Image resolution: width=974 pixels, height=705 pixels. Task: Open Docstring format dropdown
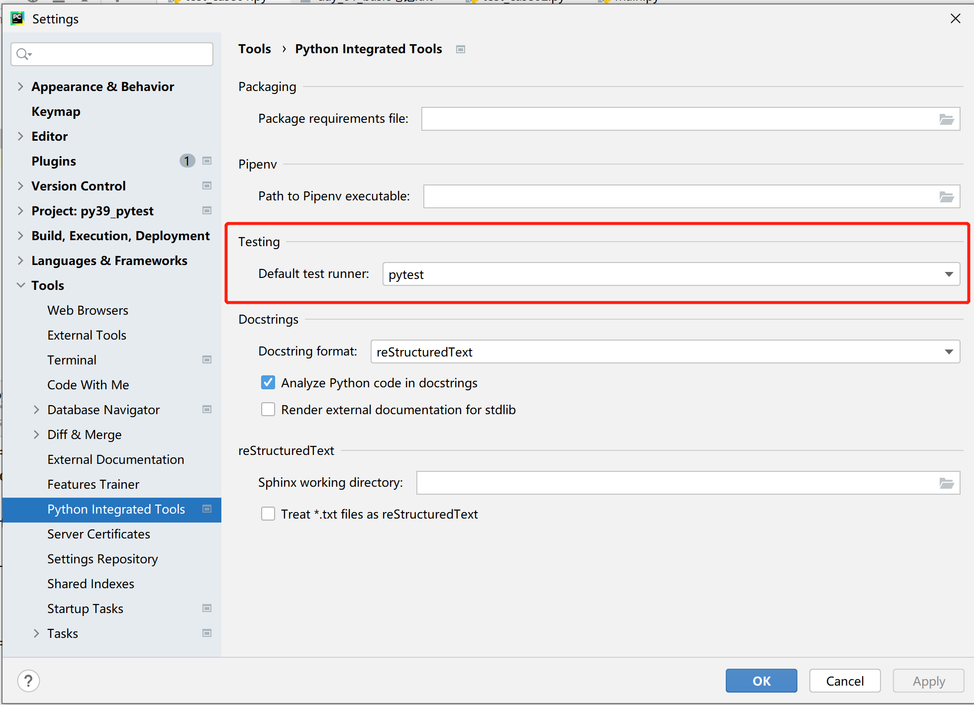point(949,352)
